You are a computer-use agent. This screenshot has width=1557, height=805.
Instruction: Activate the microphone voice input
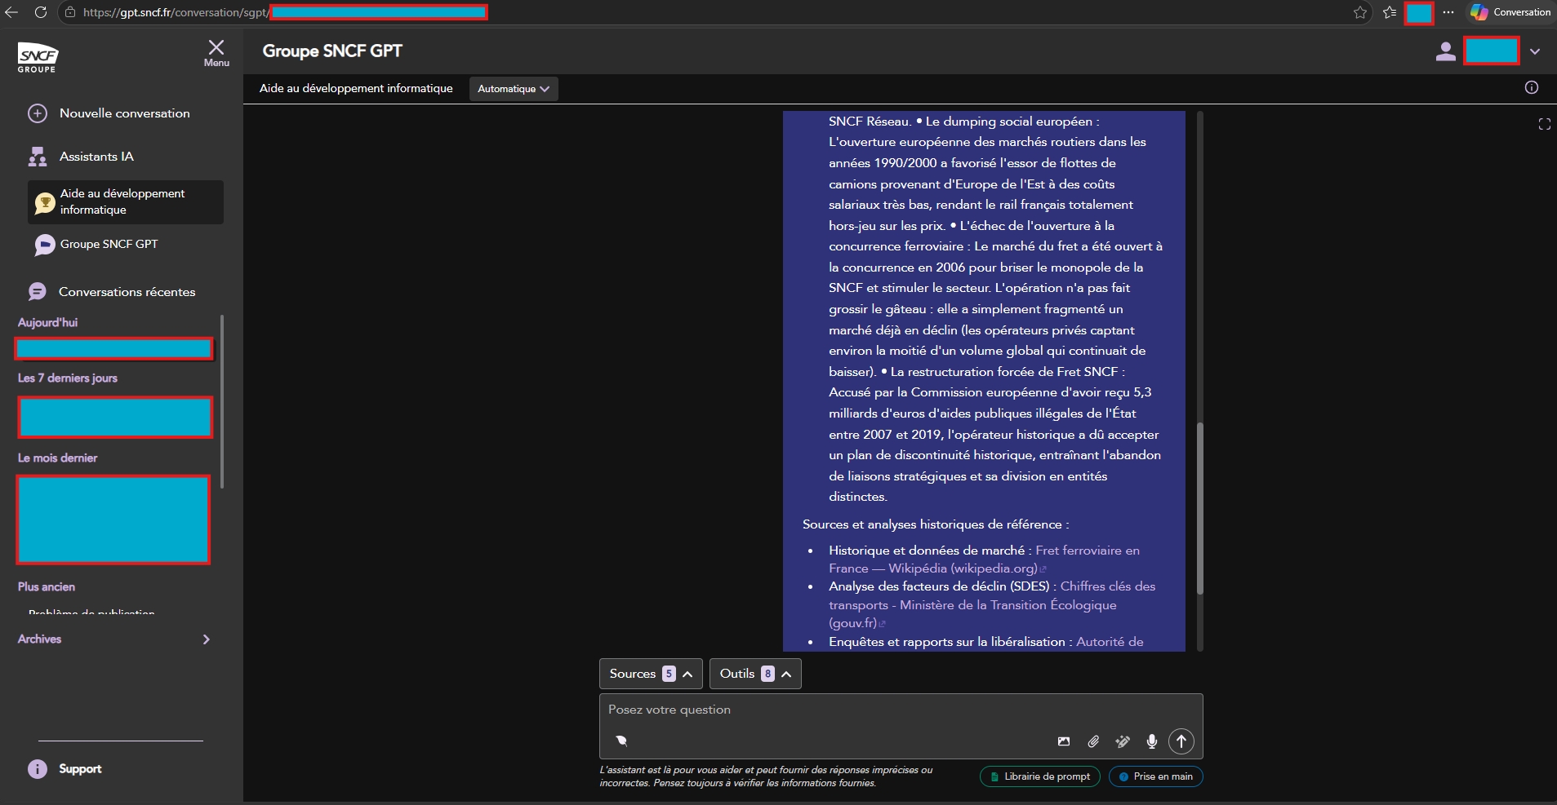point(1151,741)
